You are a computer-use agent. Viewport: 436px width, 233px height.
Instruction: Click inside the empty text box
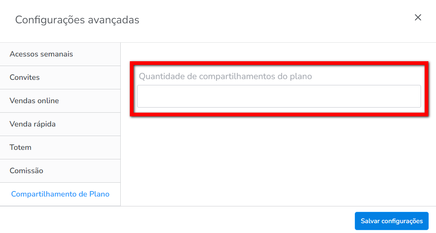pyautogui.click(x=279, y=96)
